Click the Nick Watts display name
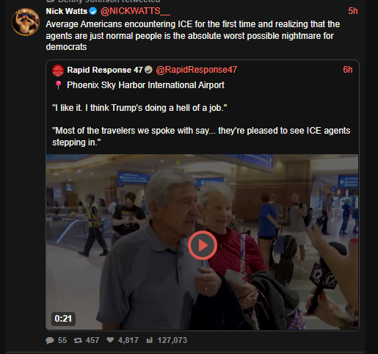Image resolution: width=378 pixels, height=354 pixels. click(x=67, y=11)
